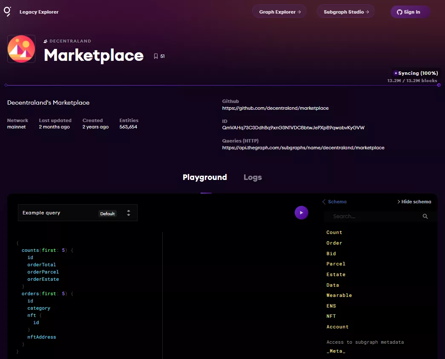Image resolution: width=445 pixels, height=359 pixels.
Task: Go back using Schema chevron
Action: [x=324, y=202]
